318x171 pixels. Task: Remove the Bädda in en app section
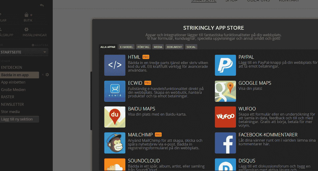43,75
